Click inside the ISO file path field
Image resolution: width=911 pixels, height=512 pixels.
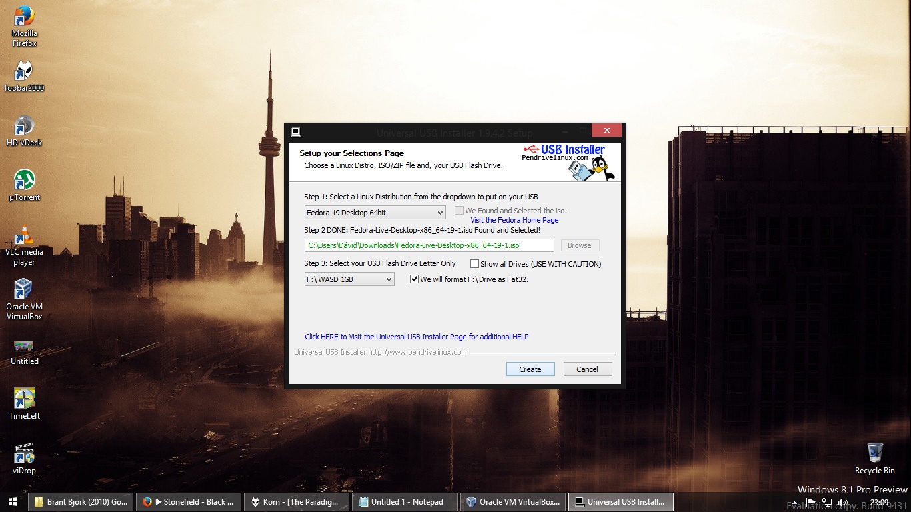tap(429, 245)
